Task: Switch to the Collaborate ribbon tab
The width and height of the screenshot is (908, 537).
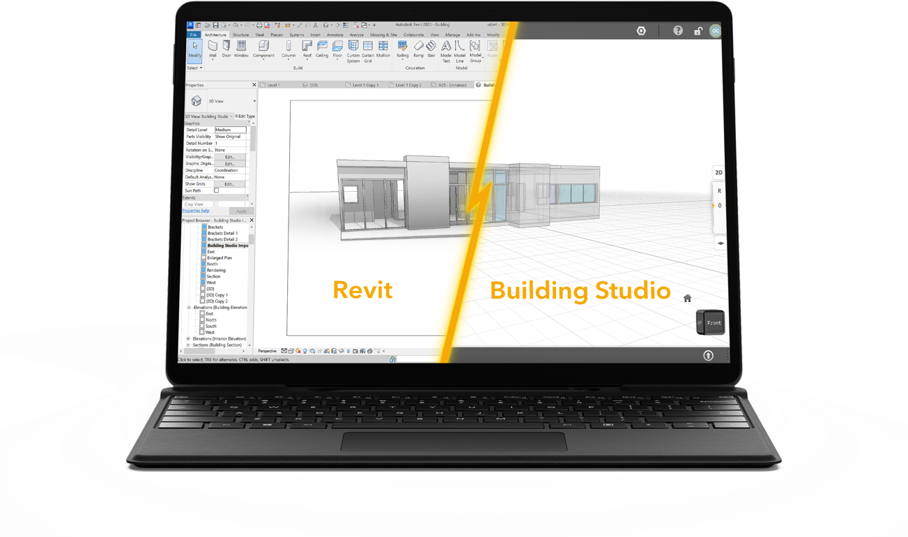Action: coord(413,35)
